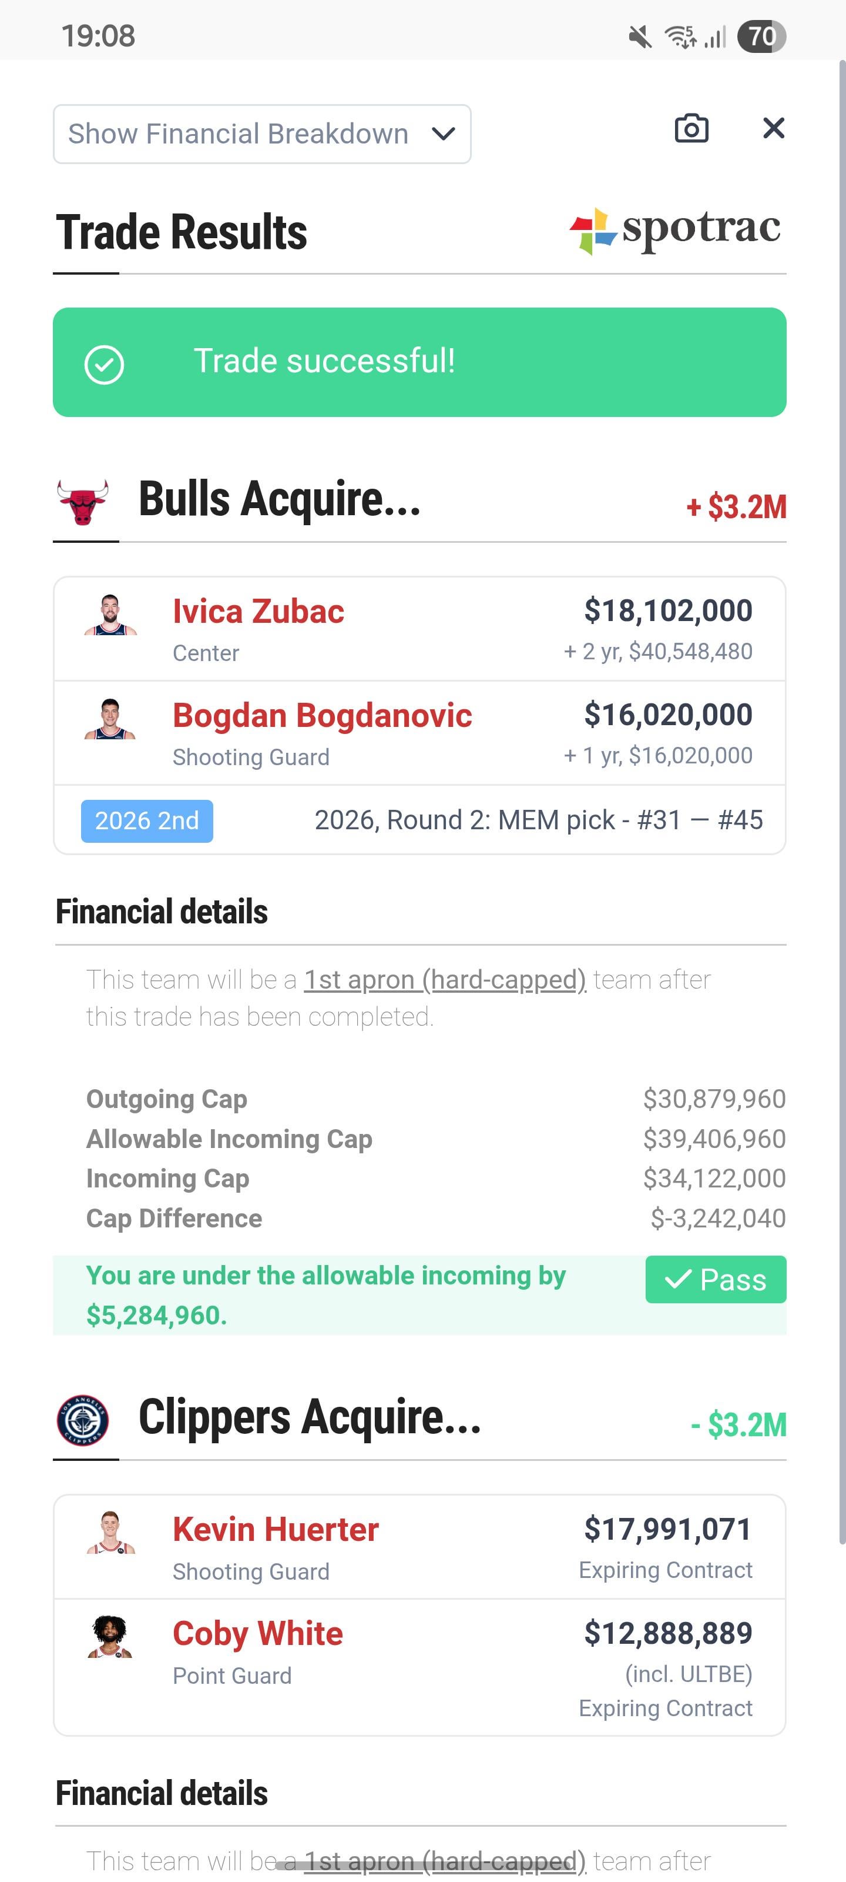Viewport: 846px width, 1882px height.
Task: Tap the Spotrac logo
Action: [675, 230]
